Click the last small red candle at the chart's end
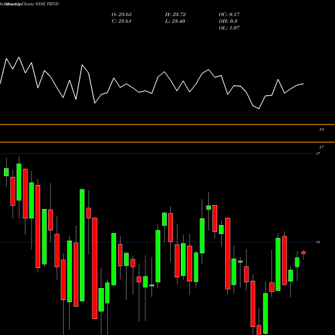This screenshot has height=335, width=335. [304, 253]
